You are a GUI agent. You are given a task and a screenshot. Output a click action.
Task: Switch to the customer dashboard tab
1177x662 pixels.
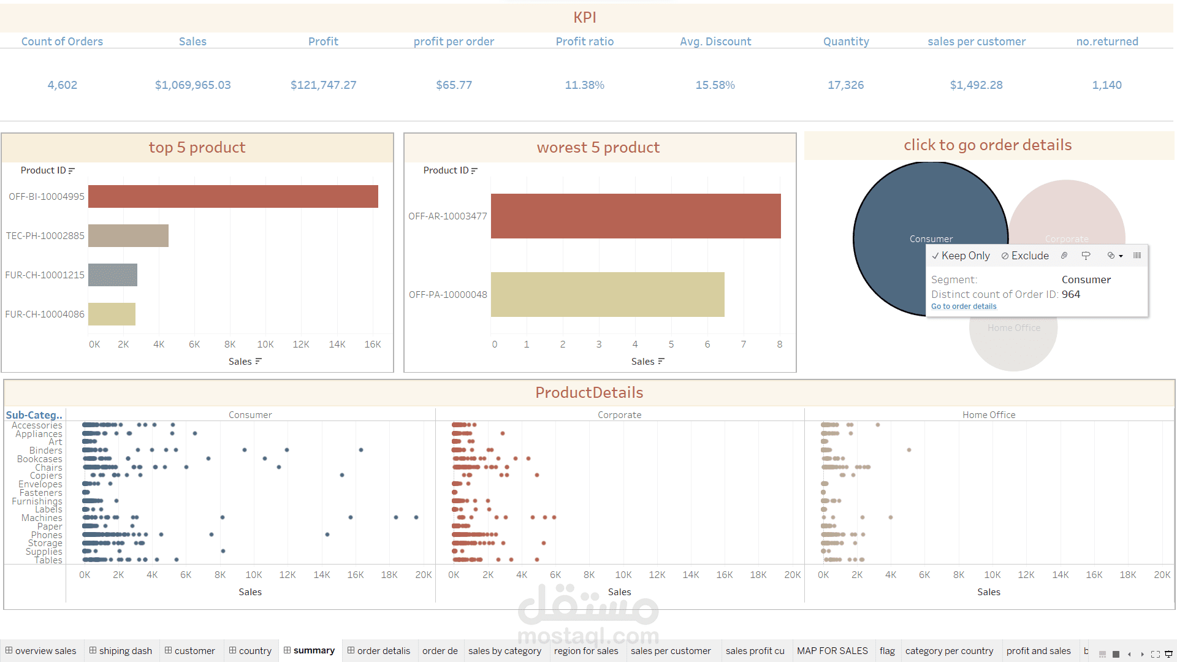190,651
